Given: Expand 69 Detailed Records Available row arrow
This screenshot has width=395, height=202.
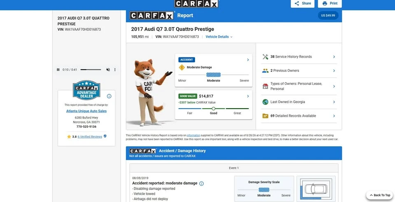Looking at the screenshot, I should 334,116.
